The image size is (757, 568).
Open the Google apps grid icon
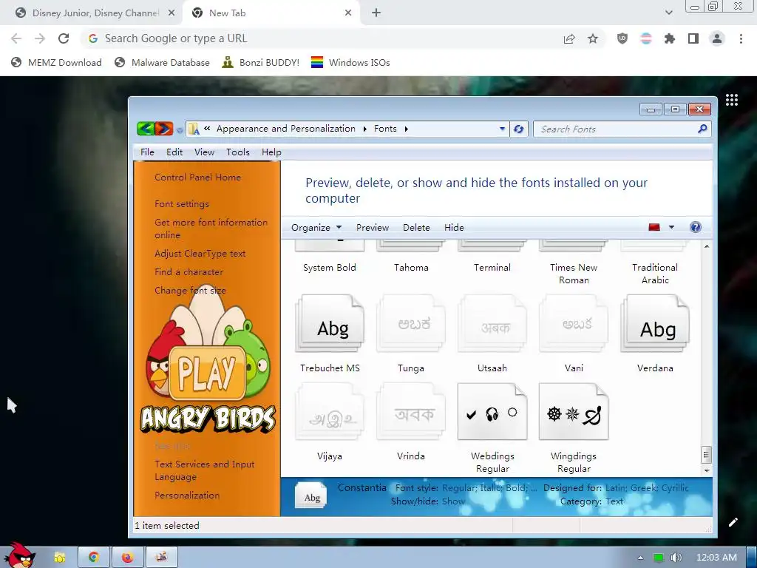coord(732,100)
